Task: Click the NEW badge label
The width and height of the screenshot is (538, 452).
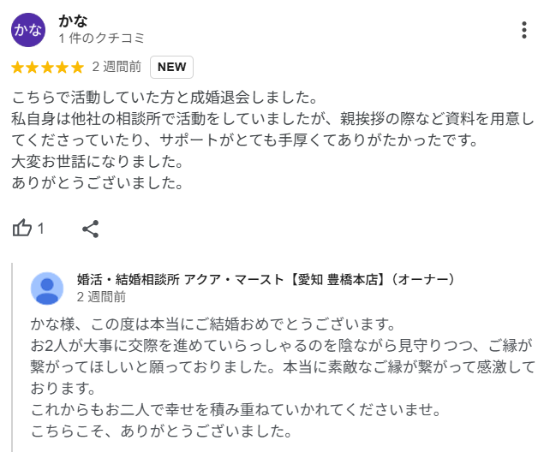Action: click(171, 68)
